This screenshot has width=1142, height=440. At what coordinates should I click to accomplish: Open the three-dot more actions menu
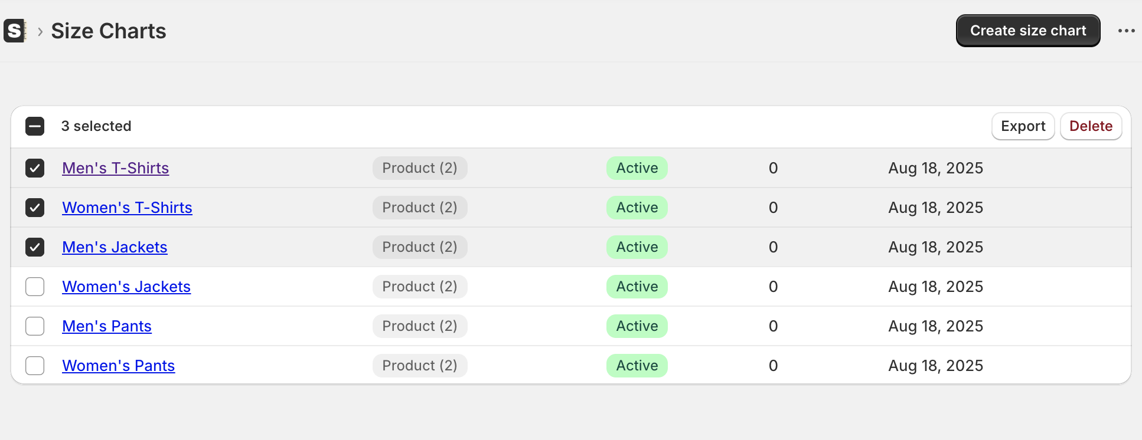pyautogui.click(x=1126, y=31)
